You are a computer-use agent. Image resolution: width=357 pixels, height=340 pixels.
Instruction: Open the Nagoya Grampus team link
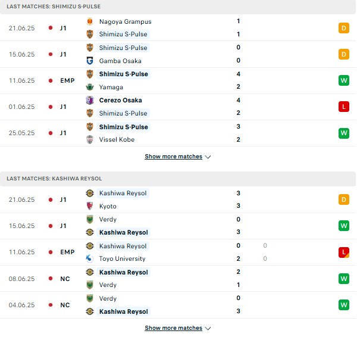[x=125, y=21]
